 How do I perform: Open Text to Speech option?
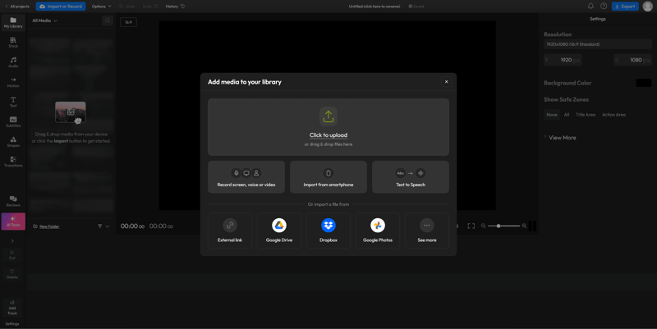(x=411, y=177)
